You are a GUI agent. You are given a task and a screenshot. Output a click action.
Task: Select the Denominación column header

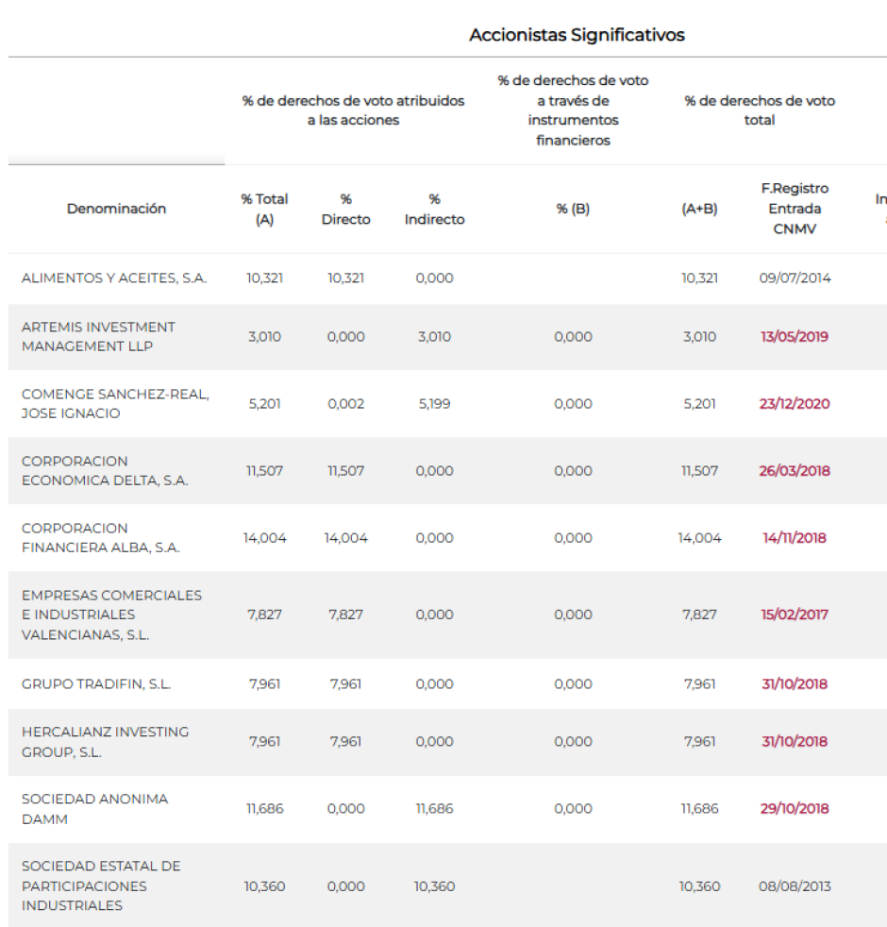click(116, 209)
